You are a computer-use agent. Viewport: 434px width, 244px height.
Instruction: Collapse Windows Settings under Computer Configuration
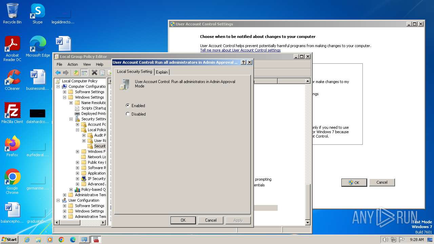click(64, 97)
